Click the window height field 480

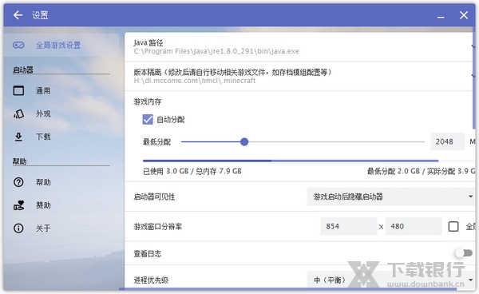pyautogui.click(x=414, y=226)
